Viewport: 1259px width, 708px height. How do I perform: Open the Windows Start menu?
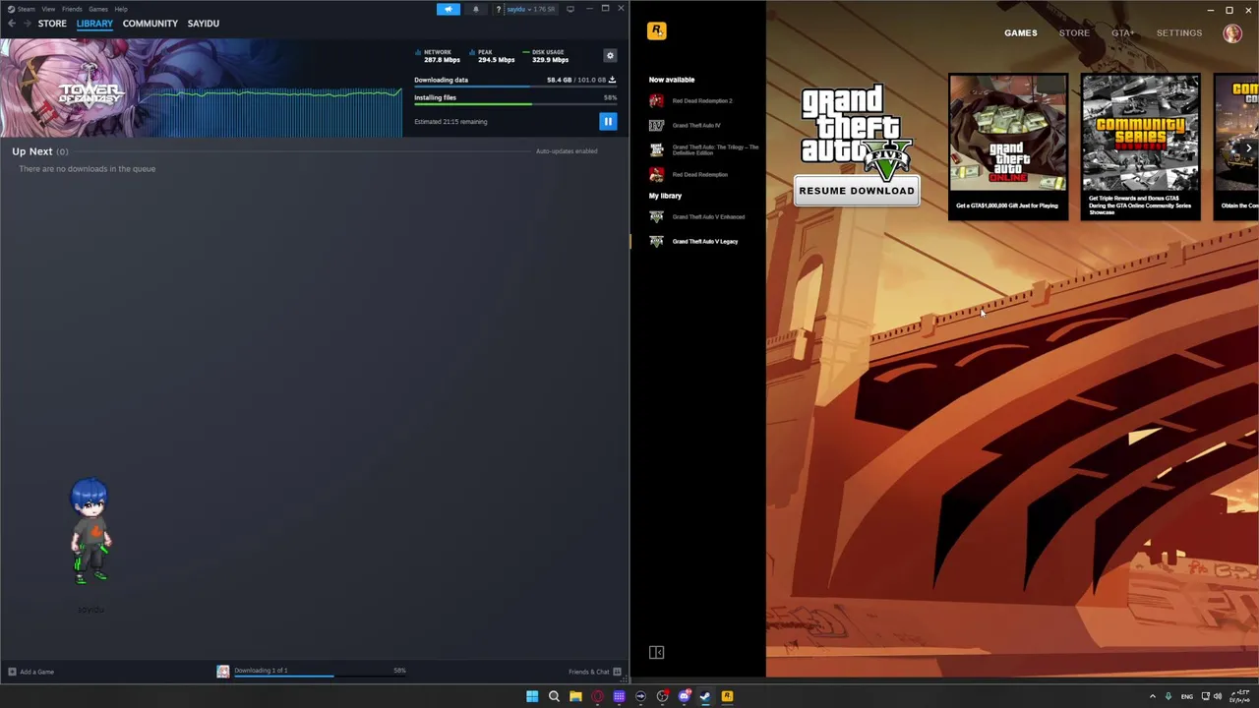point(532,696)
